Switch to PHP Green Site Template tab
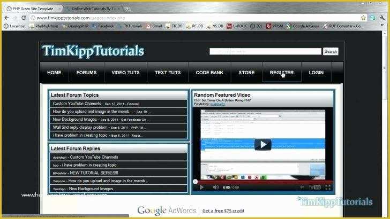Screen dimensions: 390x219 (x=33, y=9)
